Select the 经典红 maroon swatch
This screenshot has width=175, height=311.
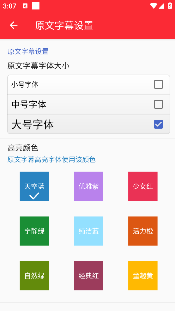pos(88,276)
